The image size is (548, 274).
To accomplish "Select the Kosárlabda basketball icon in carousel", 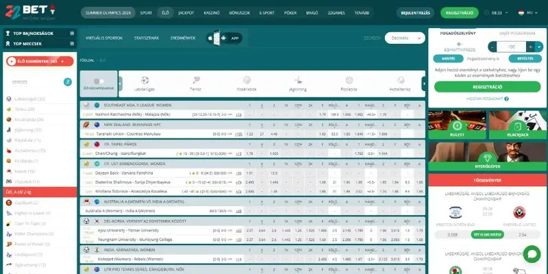I will click(x=247, y=80).
